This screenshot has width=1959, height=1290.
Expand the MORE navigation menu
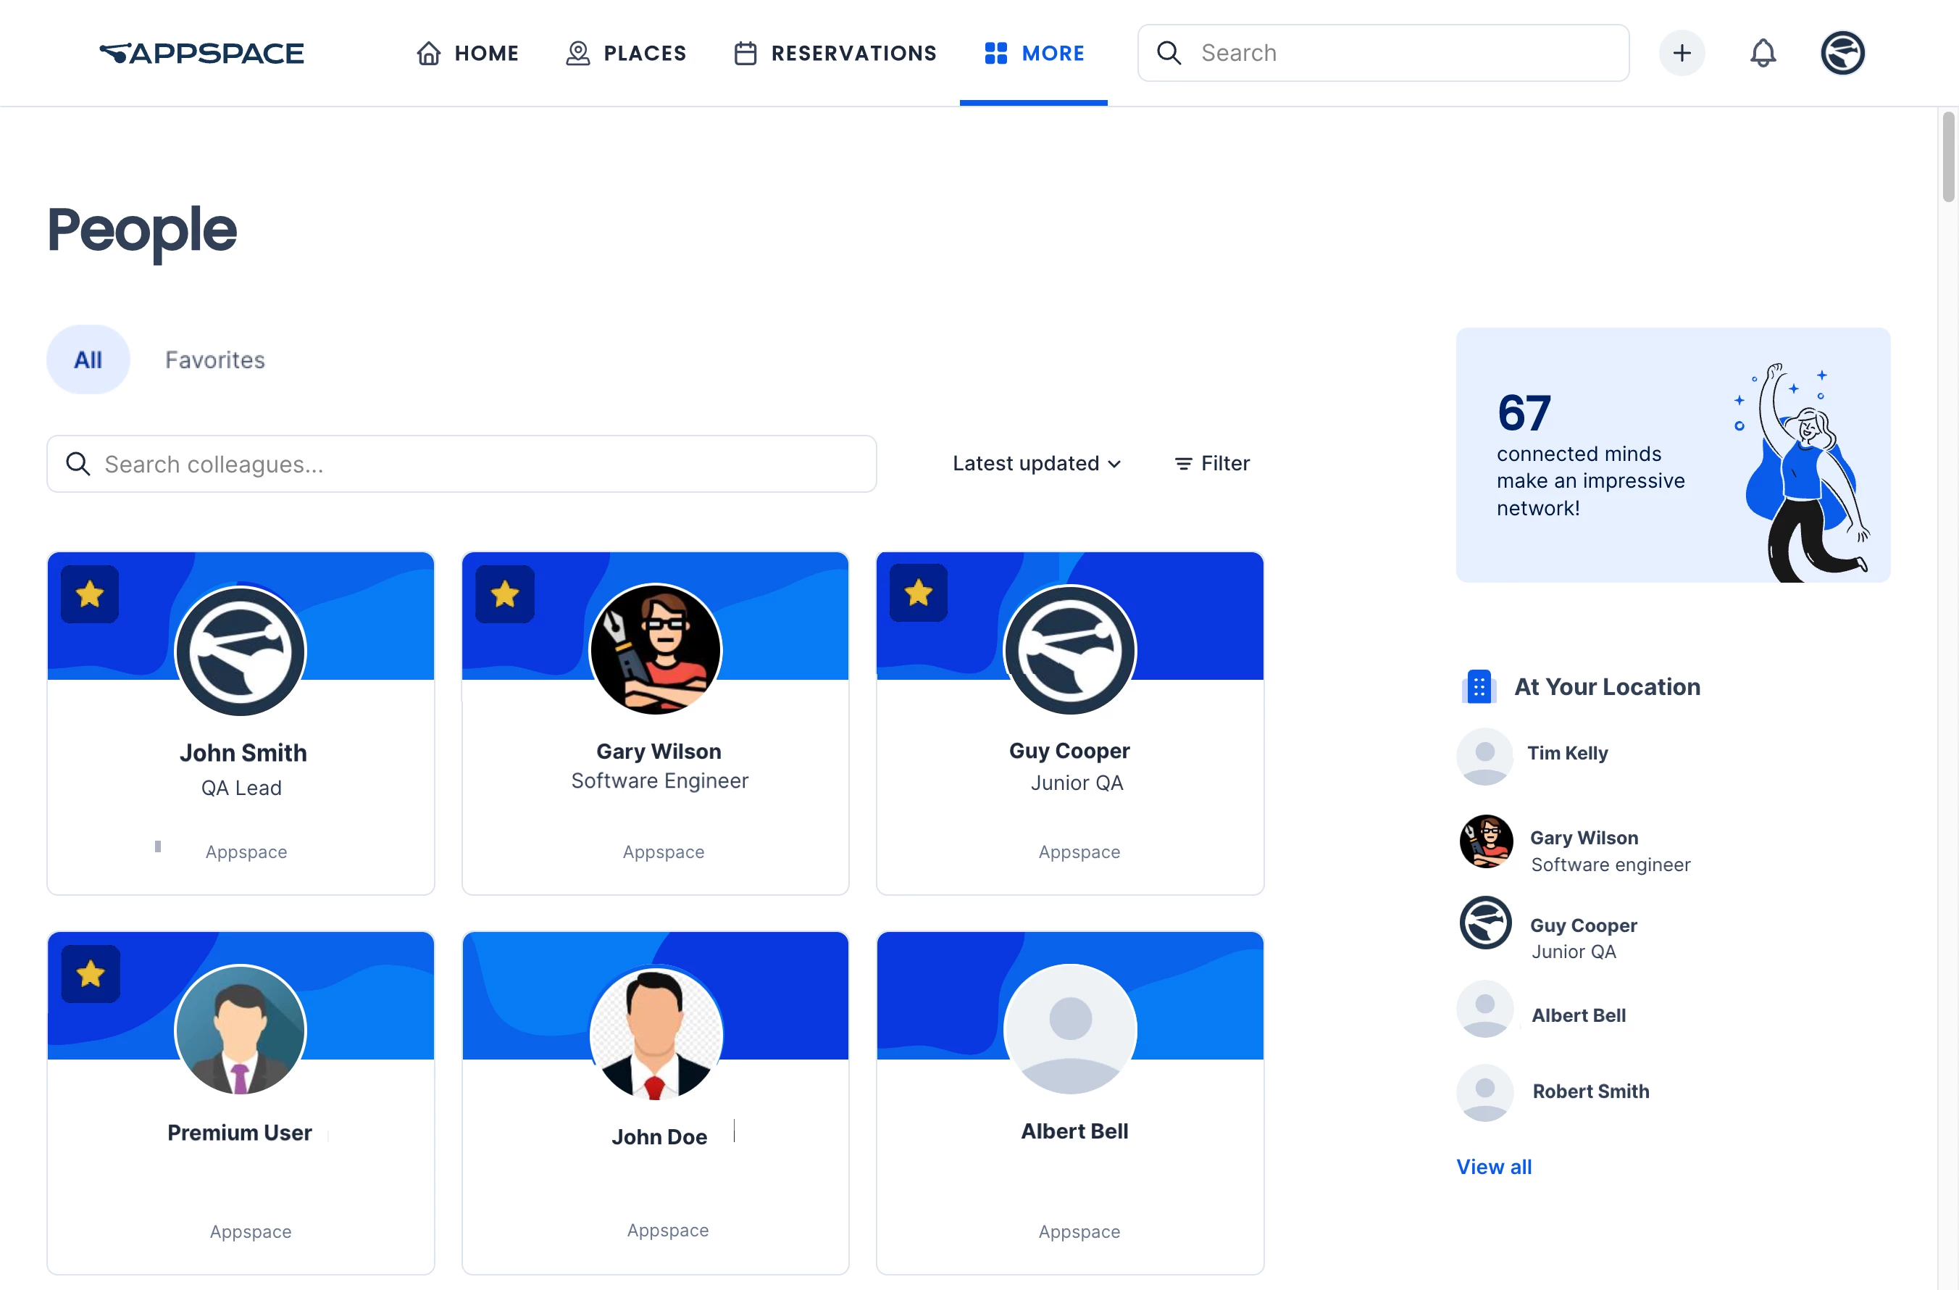pos(1034,54)
